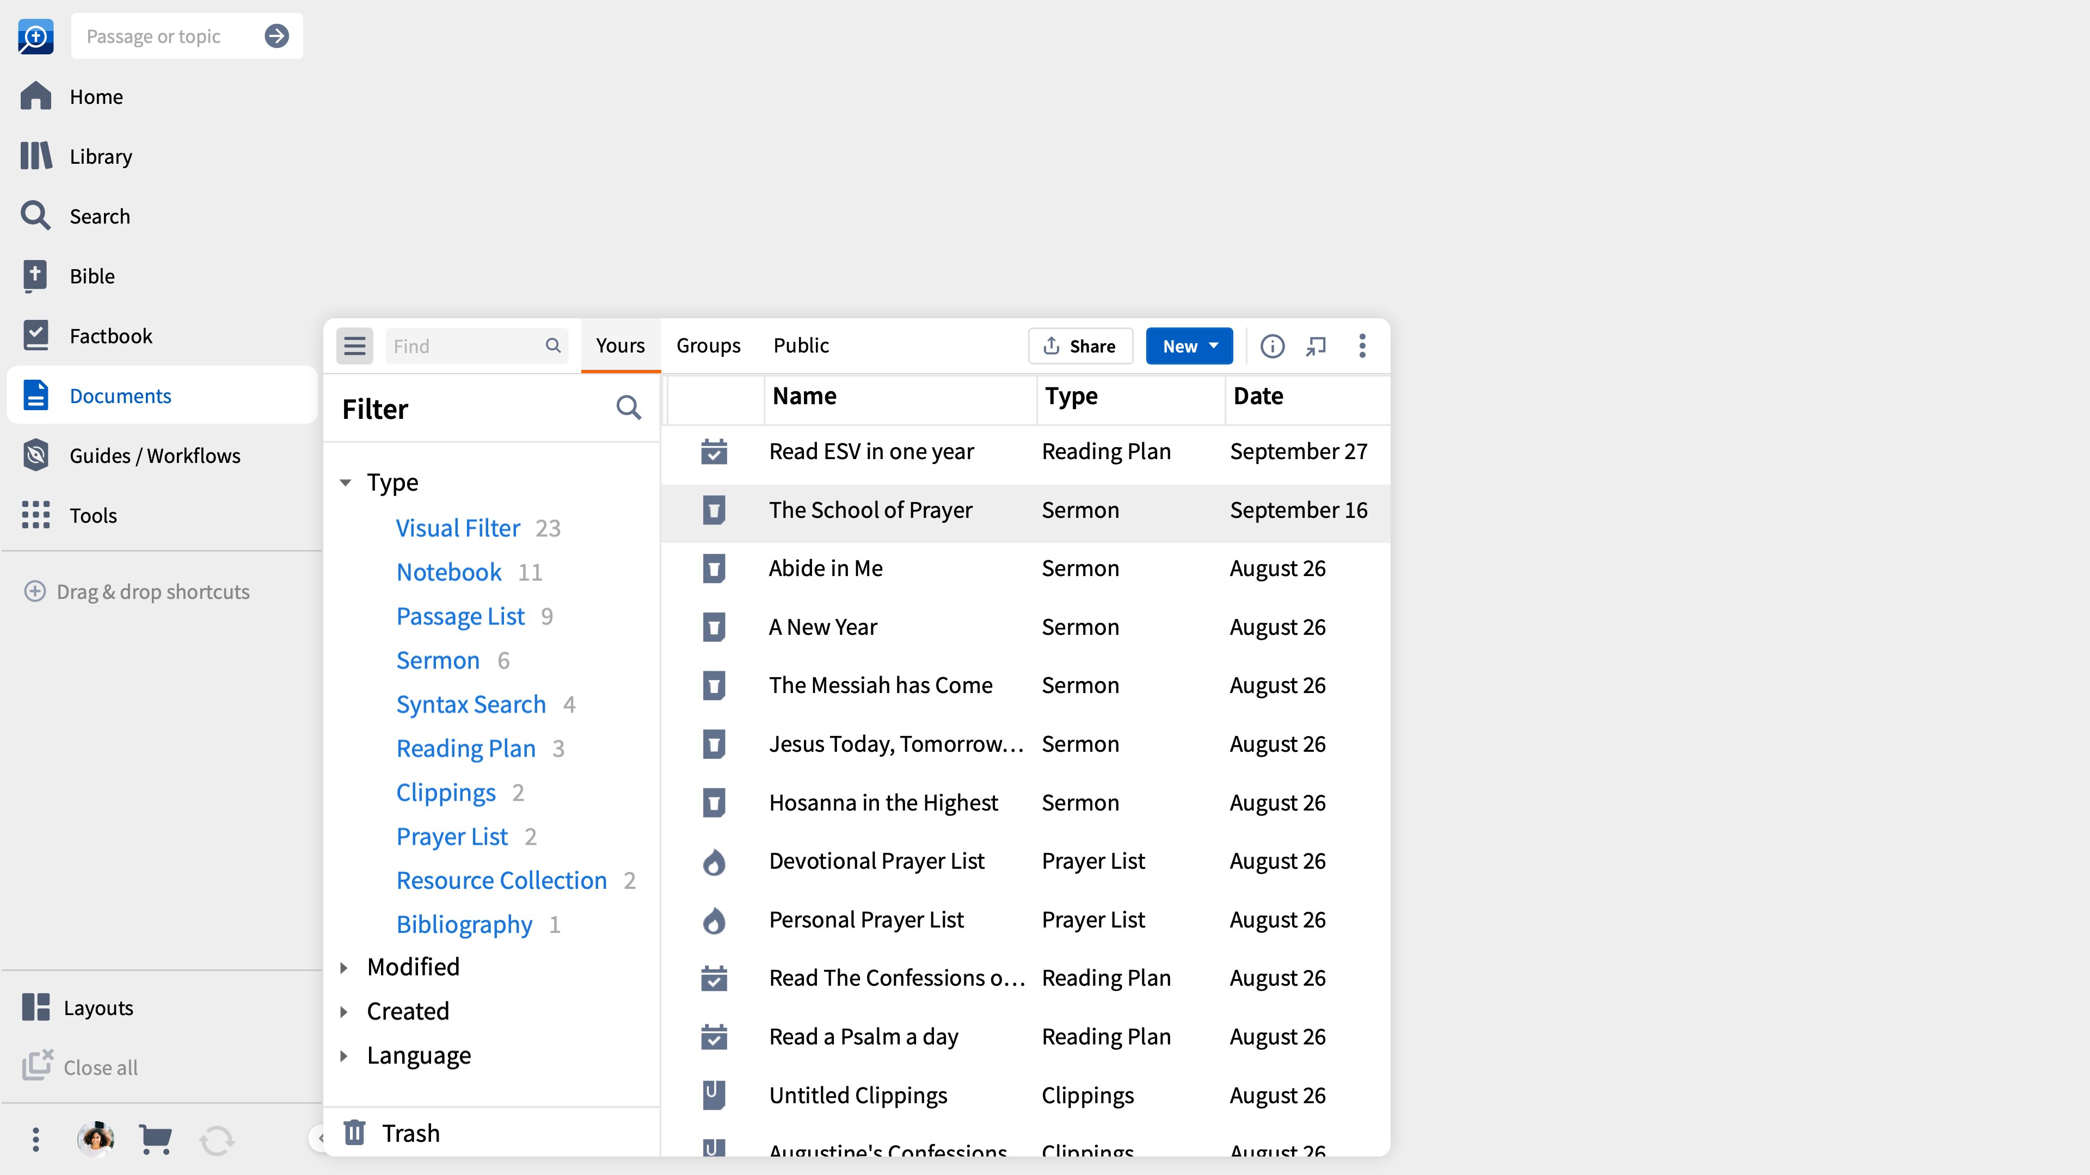Click the sync refresh icon
The width and height of the screenshot is (2090, 1175).
217,1141
